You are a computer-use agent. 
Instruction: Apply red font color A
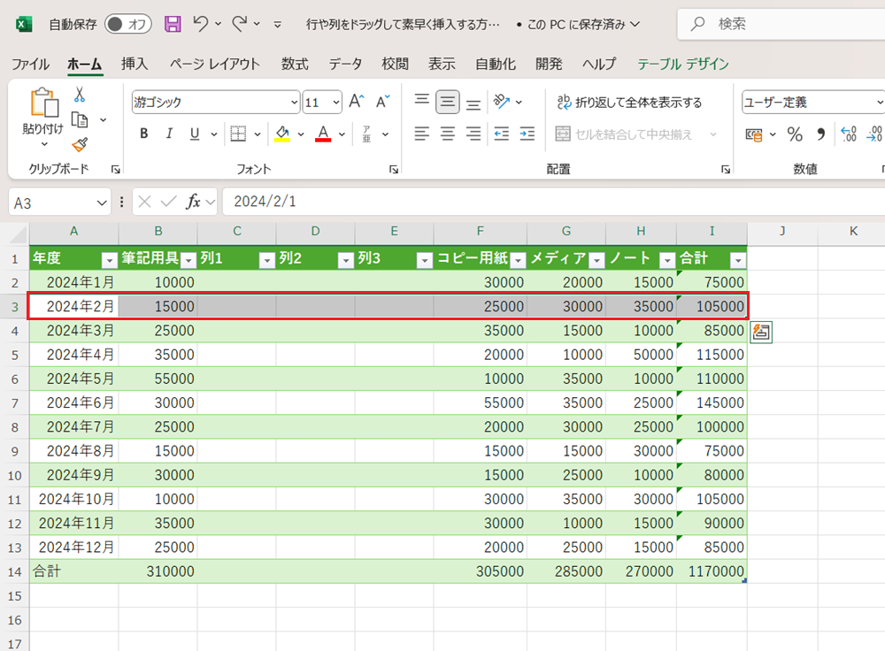(323, 134)
